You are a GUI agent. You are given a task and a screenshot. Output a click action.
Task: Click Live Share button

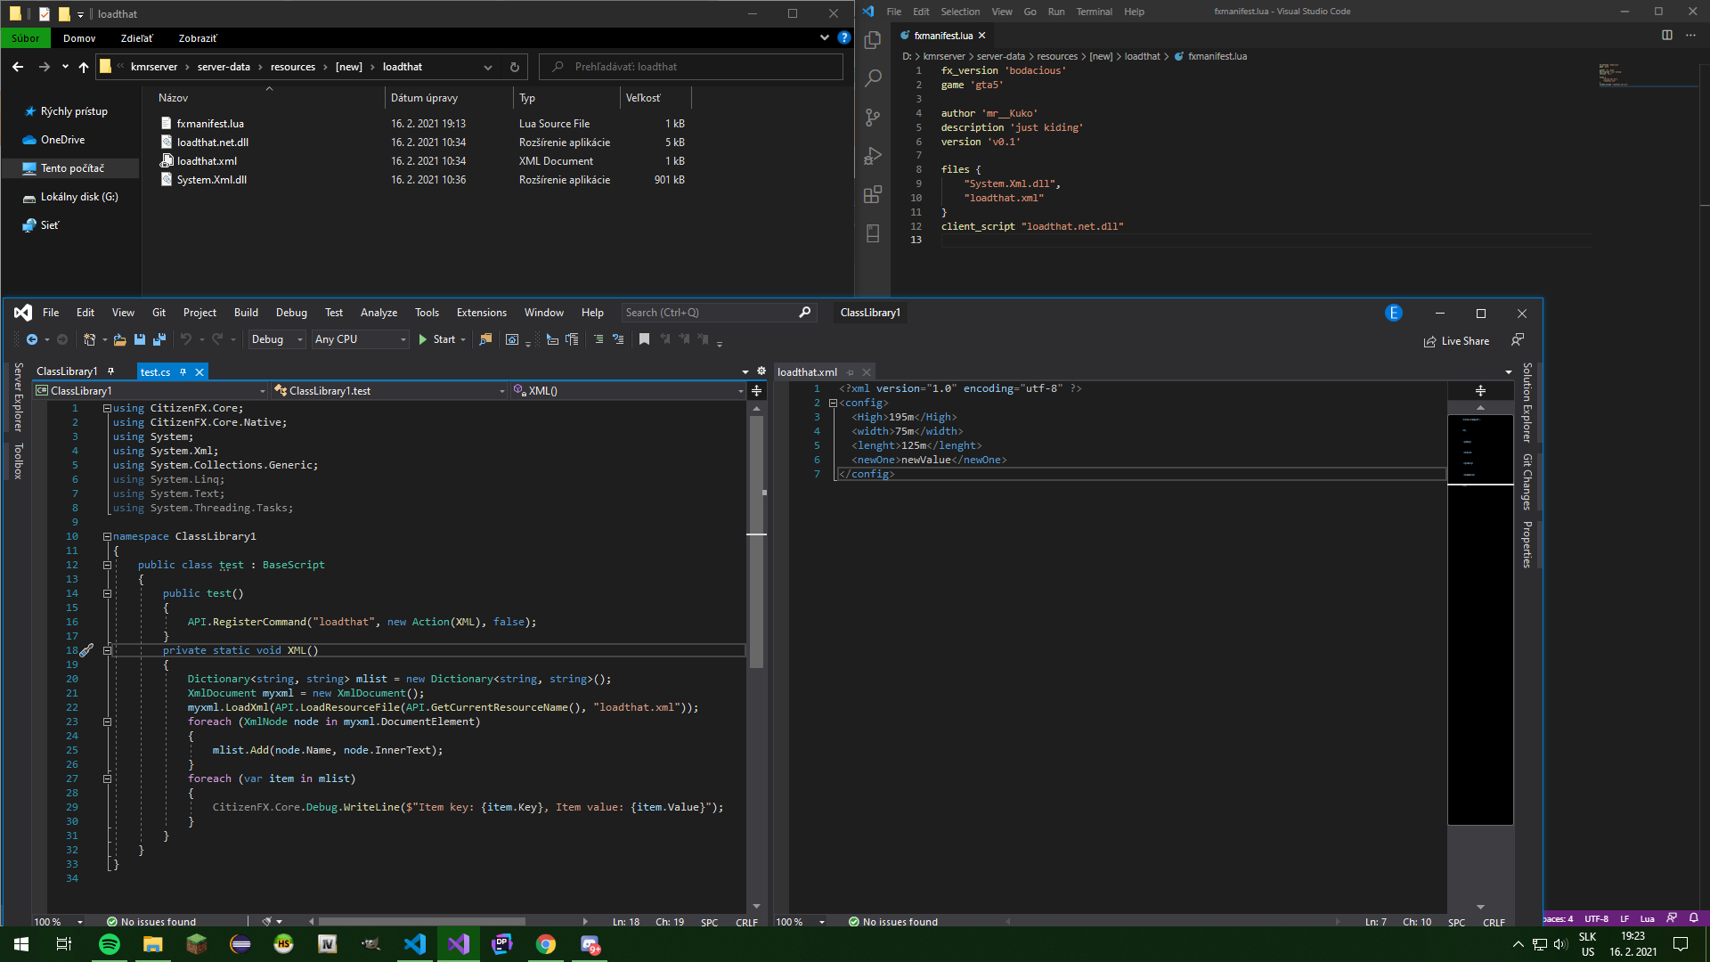[1456, 341]
